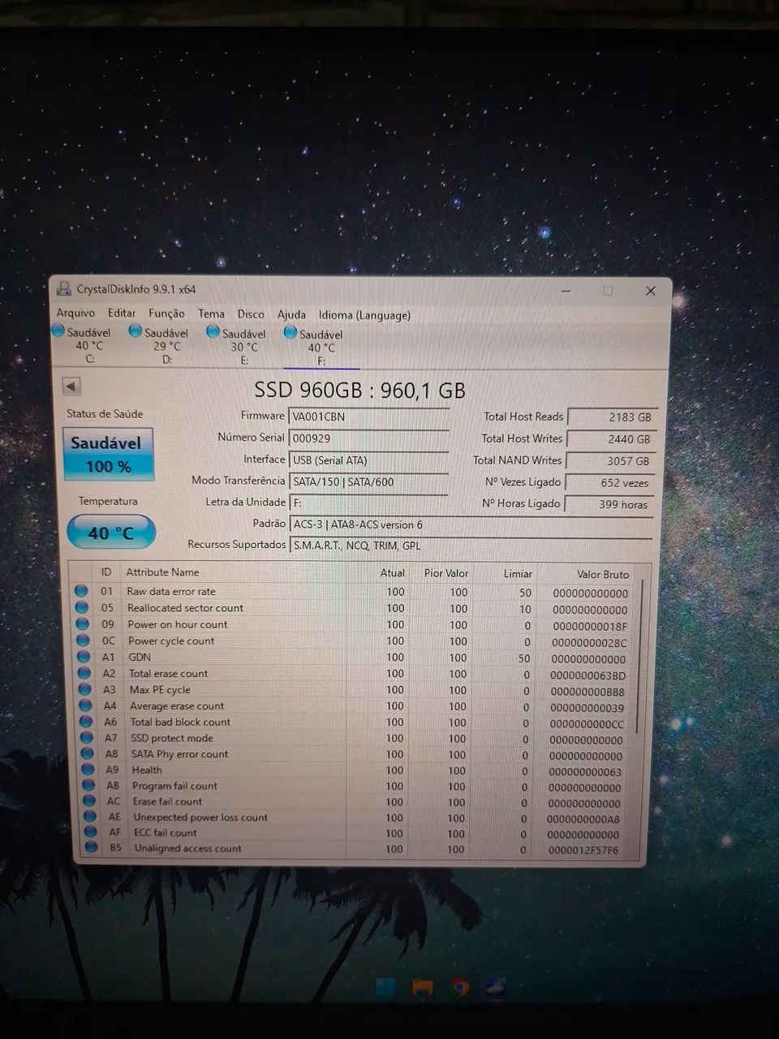Click the Número Serial field

(368, 438)
